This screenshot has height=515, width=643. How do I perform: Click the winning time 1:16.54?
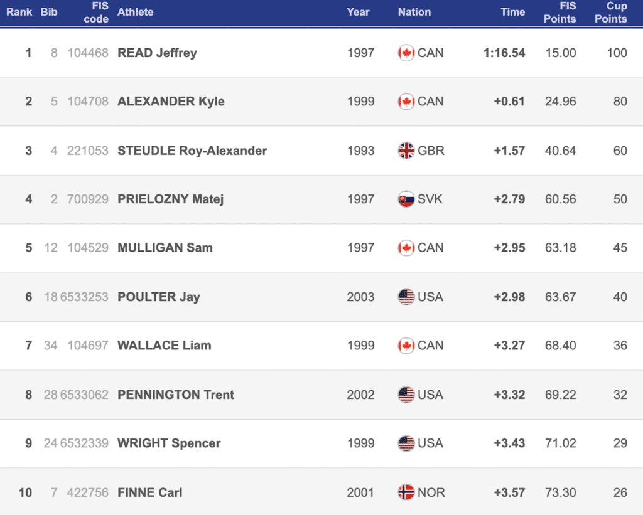(x=504, y=53)
